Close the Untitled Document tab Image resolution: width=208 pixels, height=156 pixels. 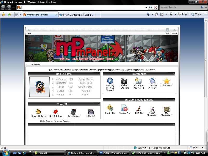point(56,15)
